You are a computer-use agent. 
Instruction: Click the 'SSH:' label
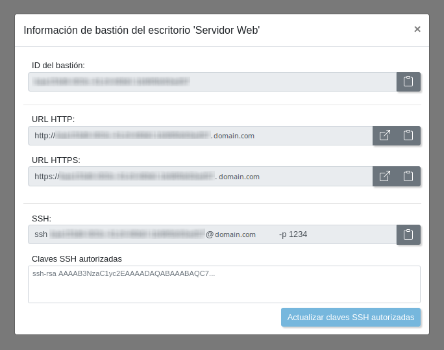[x=42, y=218]
